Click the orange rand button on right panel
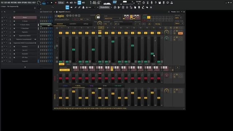The image size is (233, 131). 181,33
